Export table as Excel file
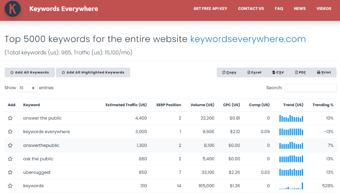Image resolution: width=340 pixels, height=193 pixels. coord(254,72)
